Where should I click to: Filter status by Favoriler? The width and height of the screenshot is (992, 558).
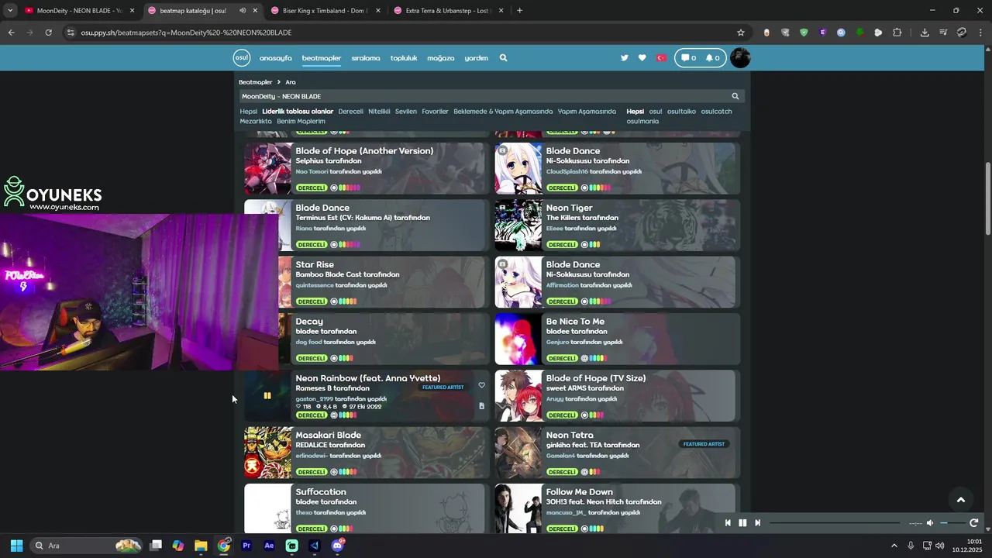point(435,112)
